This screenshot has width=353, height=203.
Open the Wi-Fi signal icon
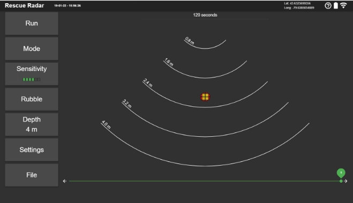(343, 5)
